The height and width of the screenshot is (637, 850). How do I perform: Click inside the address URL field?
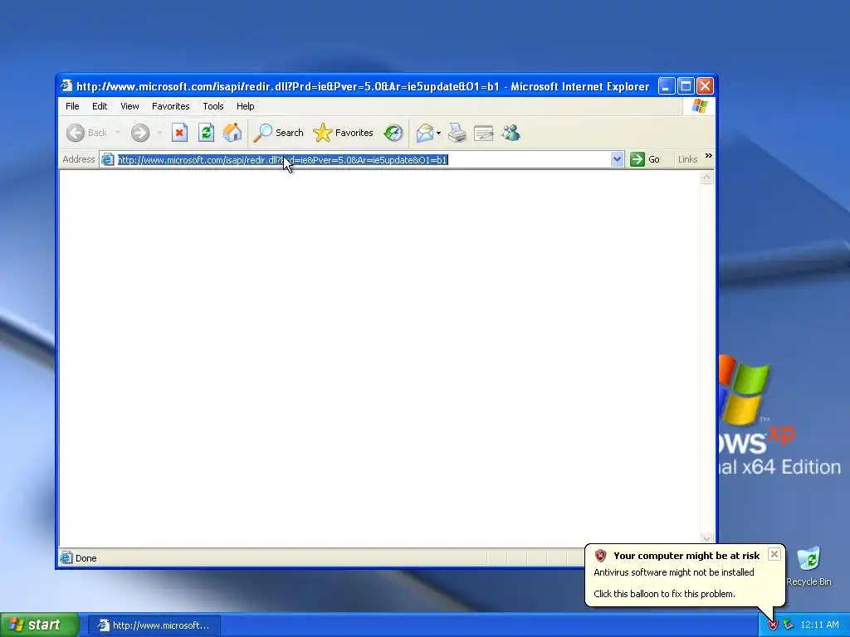coord(364,160)
